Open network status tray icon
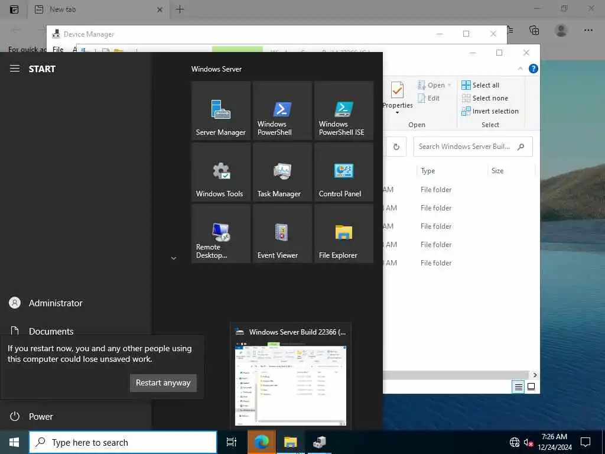The width and height of the screenshot is (605, 454). [515, 442]
